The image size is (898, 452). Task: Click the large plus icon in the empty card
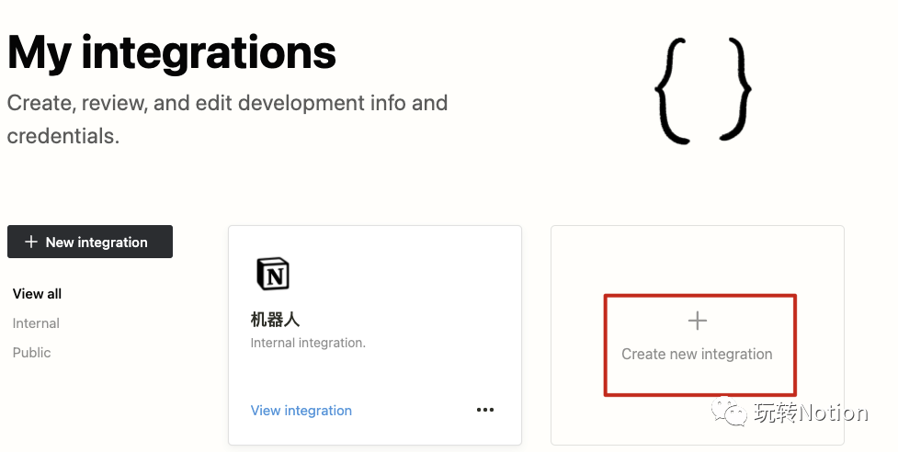[698, 321]
